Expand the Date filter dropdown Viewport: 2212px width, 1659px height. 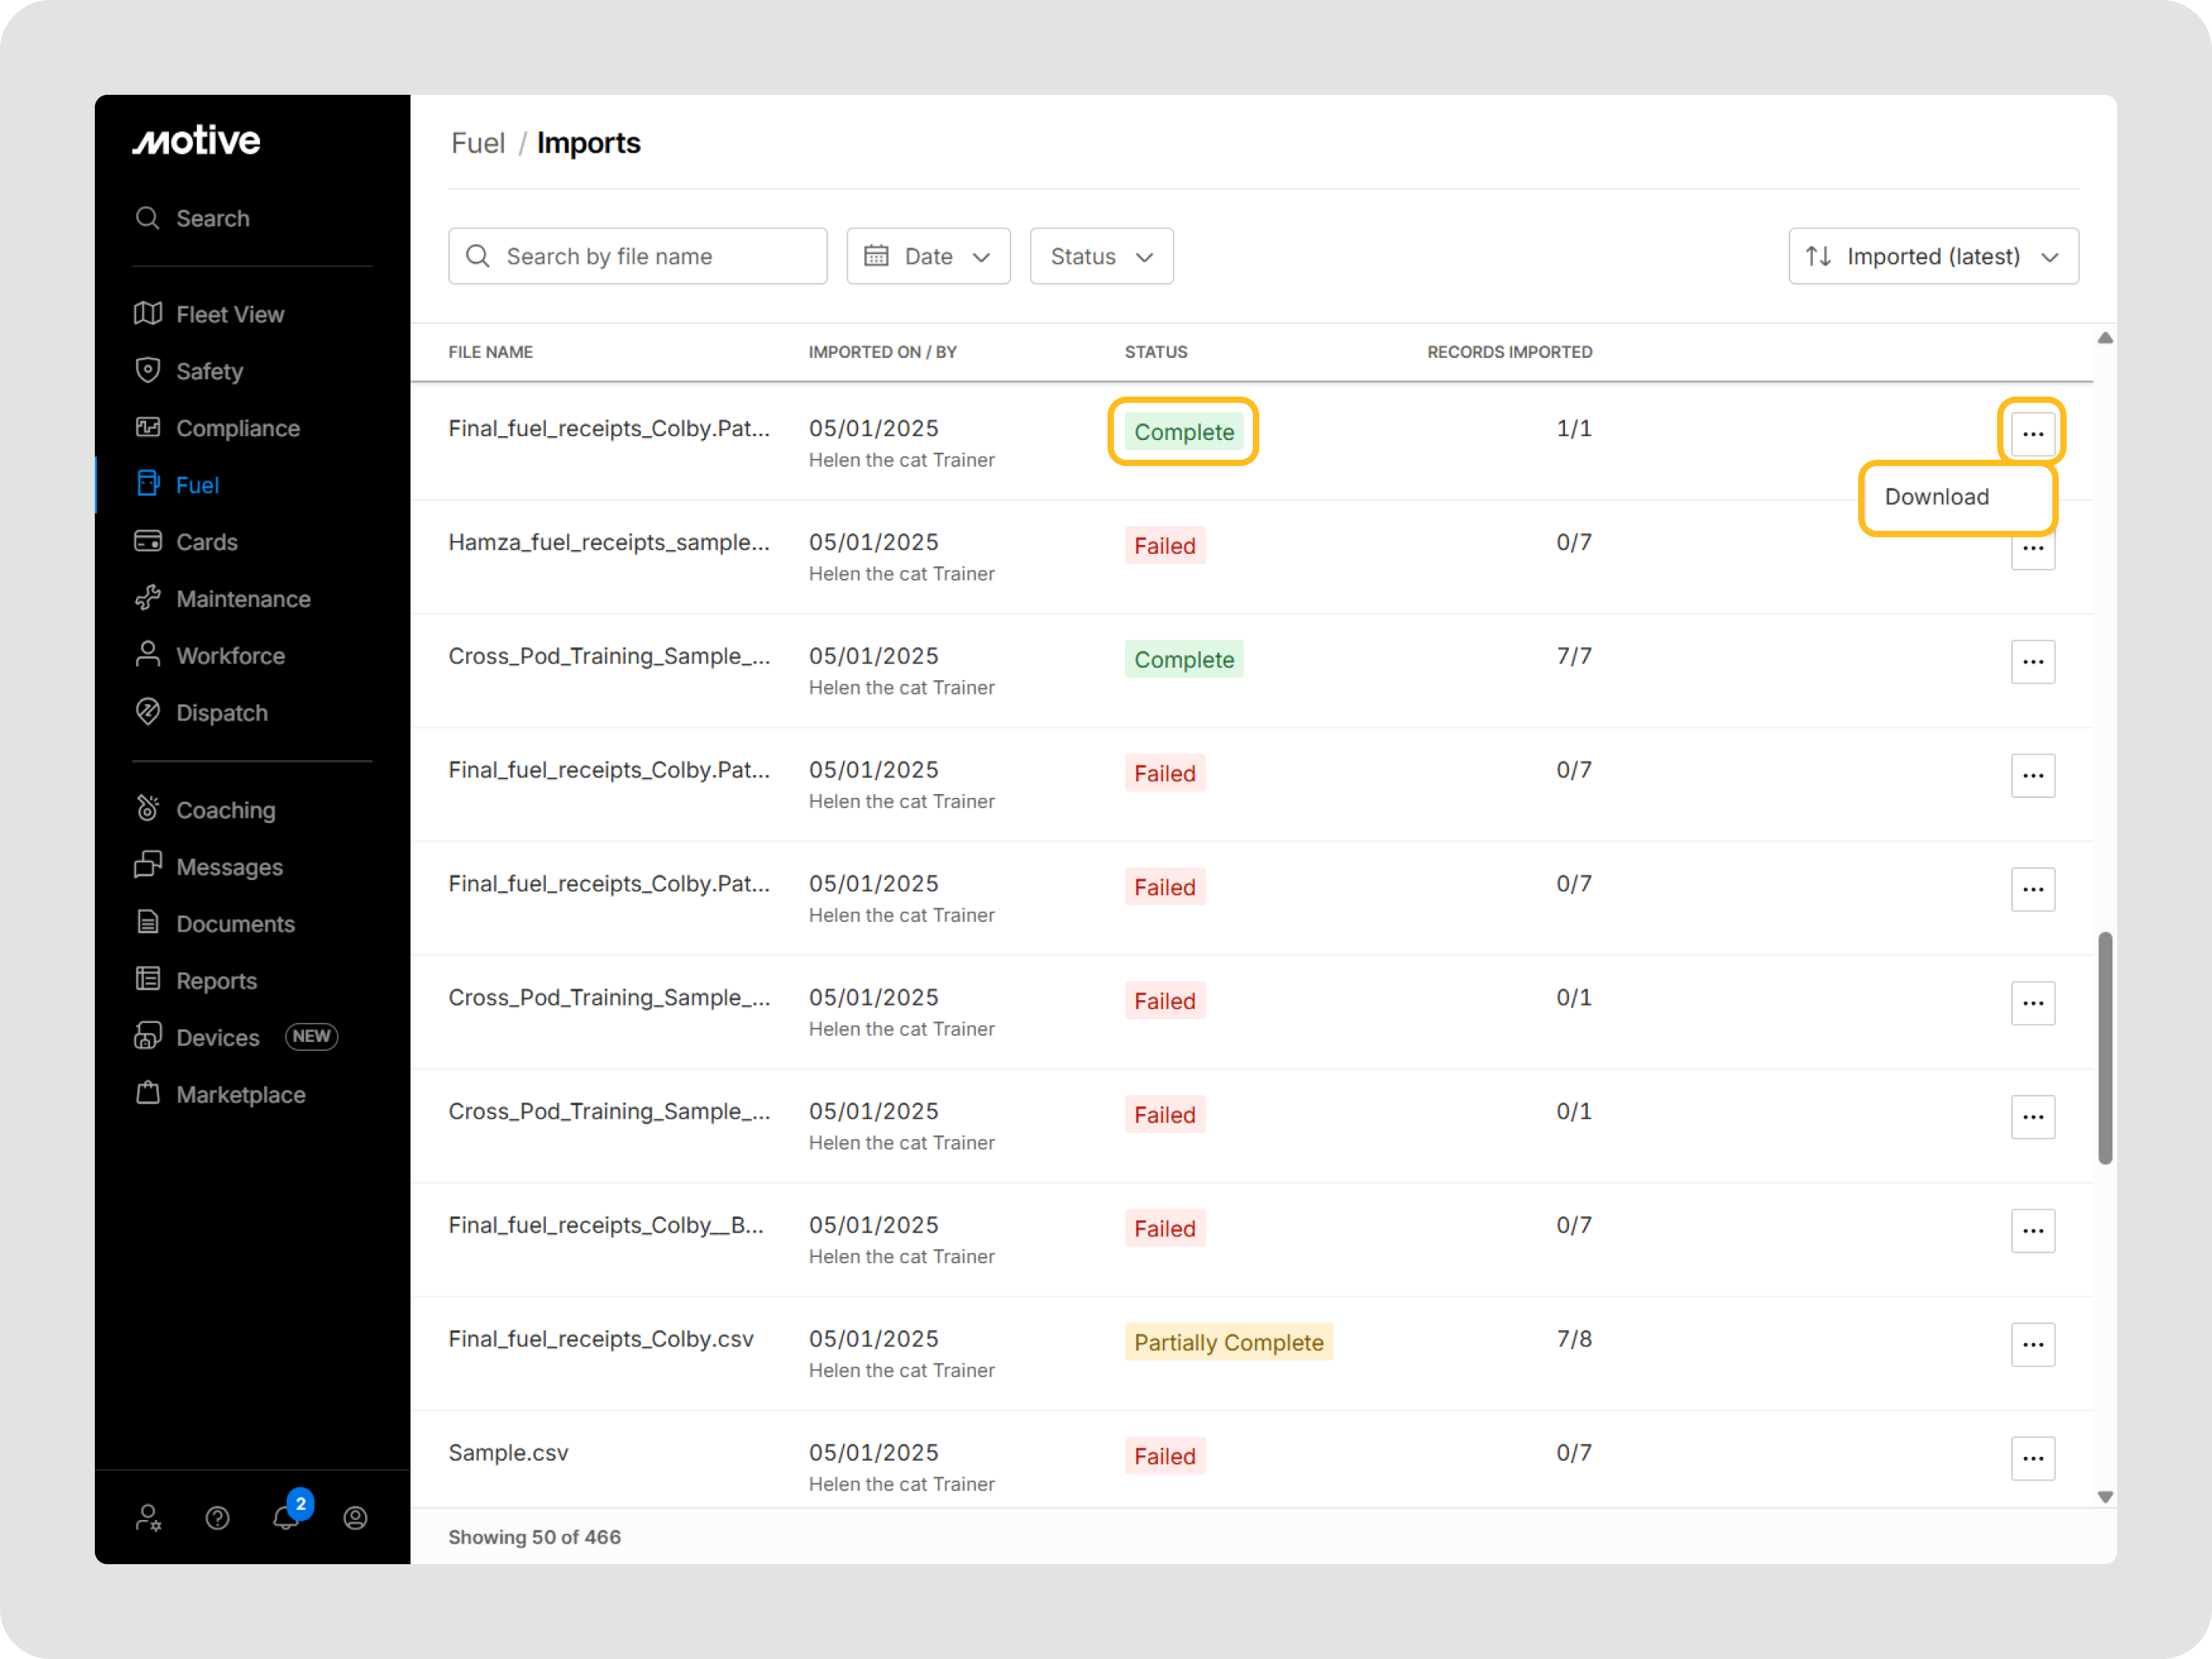coord(927,256)
